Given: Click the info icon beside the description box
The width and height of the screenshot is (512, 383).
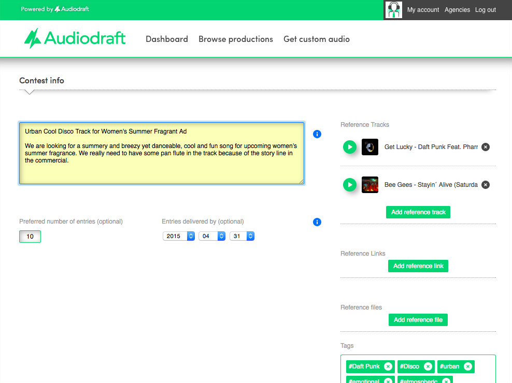Looking at the screenshot, I should [317, 134].
